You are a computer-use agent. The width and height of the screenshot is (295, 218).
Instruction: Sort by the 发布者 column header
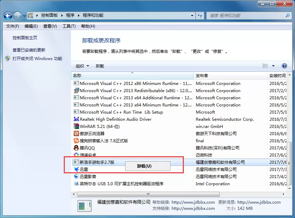(x=230, y=75)
